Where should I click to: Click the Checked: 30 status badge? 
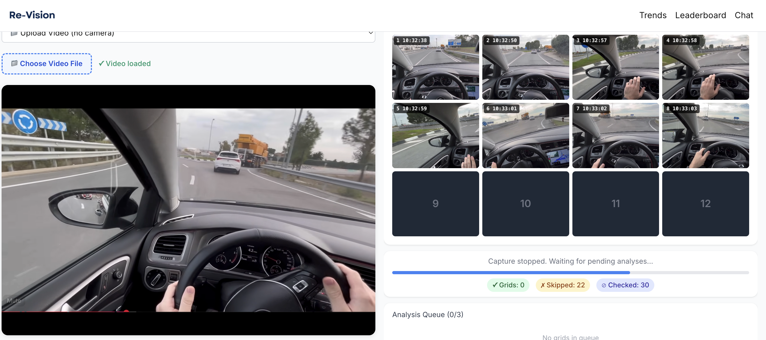click(x=625, y=285)
